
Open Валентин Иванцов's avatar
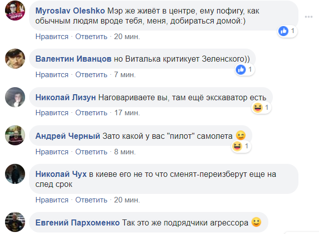(x=16, y=59)
